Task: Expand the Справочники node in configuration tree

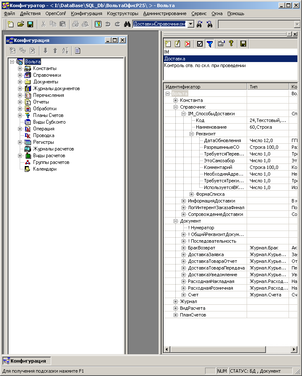Action: pos(20,75)
